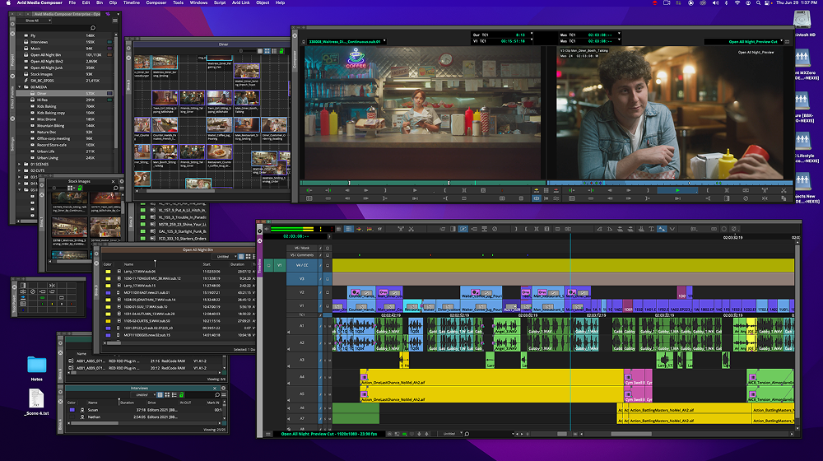
Task: Collapse the 00 MEDIA folder
Action: 20,87
